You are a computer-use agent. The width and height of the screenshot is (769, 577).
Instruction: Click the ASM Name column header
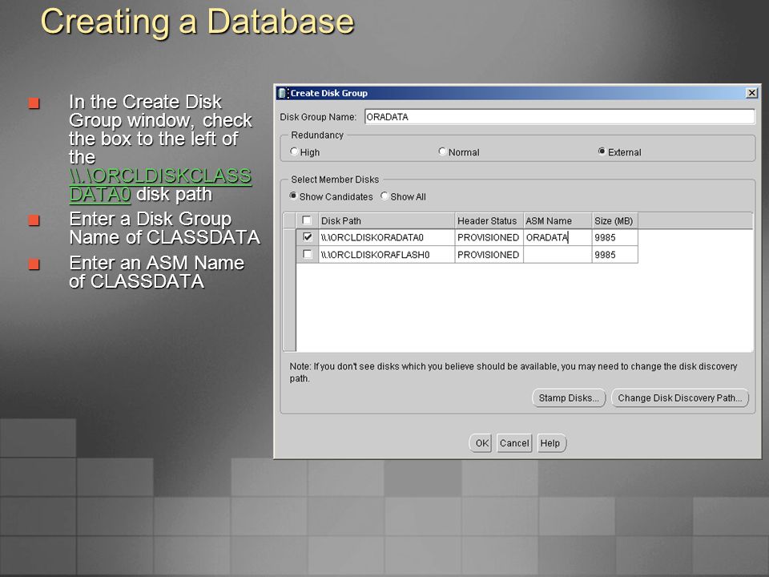(558, 221)
